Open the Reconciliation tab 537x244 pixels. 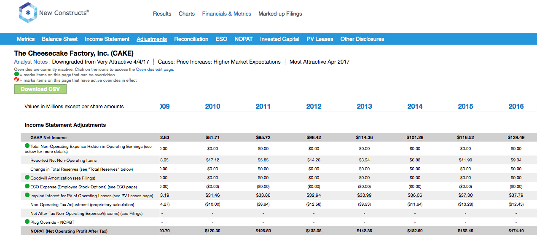click(191, 39)
